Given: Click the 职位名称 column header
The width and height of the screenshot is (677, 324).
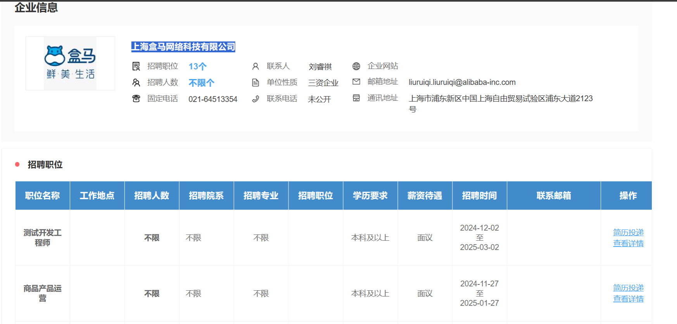Looking at the screenshot, I should click(43, 196).
